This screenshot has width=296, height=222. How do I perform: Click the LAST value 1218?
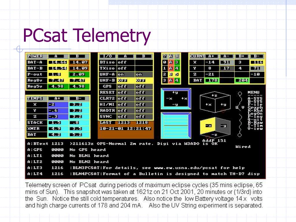coord(142,123)
